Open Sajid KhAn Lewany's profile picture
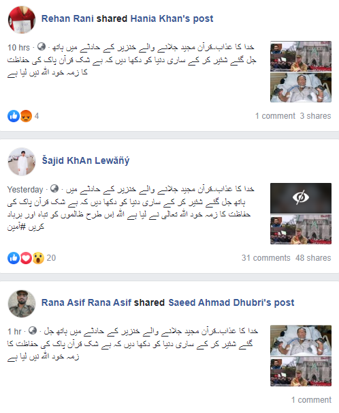Screen dimensions: 339x413 (x=22, y=162)
